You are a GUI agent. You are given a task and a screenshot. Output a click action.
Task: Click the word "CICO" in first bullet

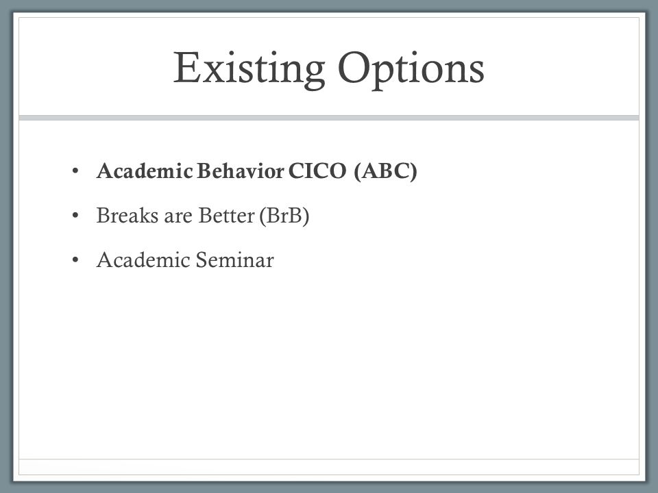pyautogui.click(x=317, y=171)
